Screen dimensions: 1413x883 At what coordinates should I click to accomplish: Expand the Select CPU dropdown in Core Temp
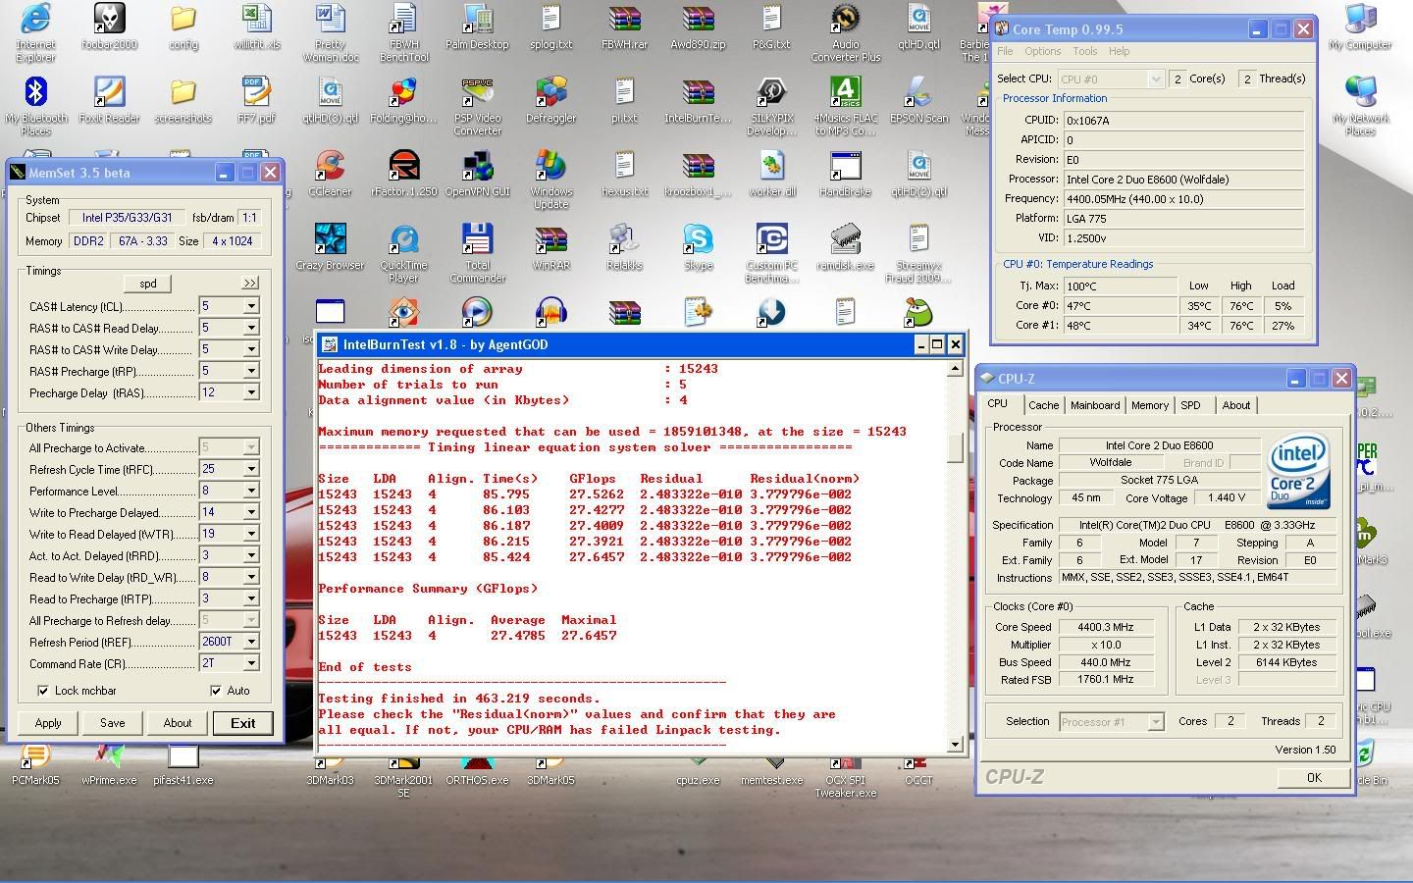point(1155,79)
